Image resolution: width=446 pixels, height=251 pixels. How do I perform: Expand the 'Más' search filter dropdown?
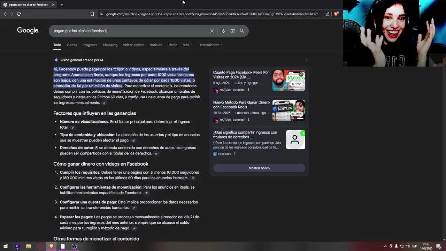tap(187, 45)
